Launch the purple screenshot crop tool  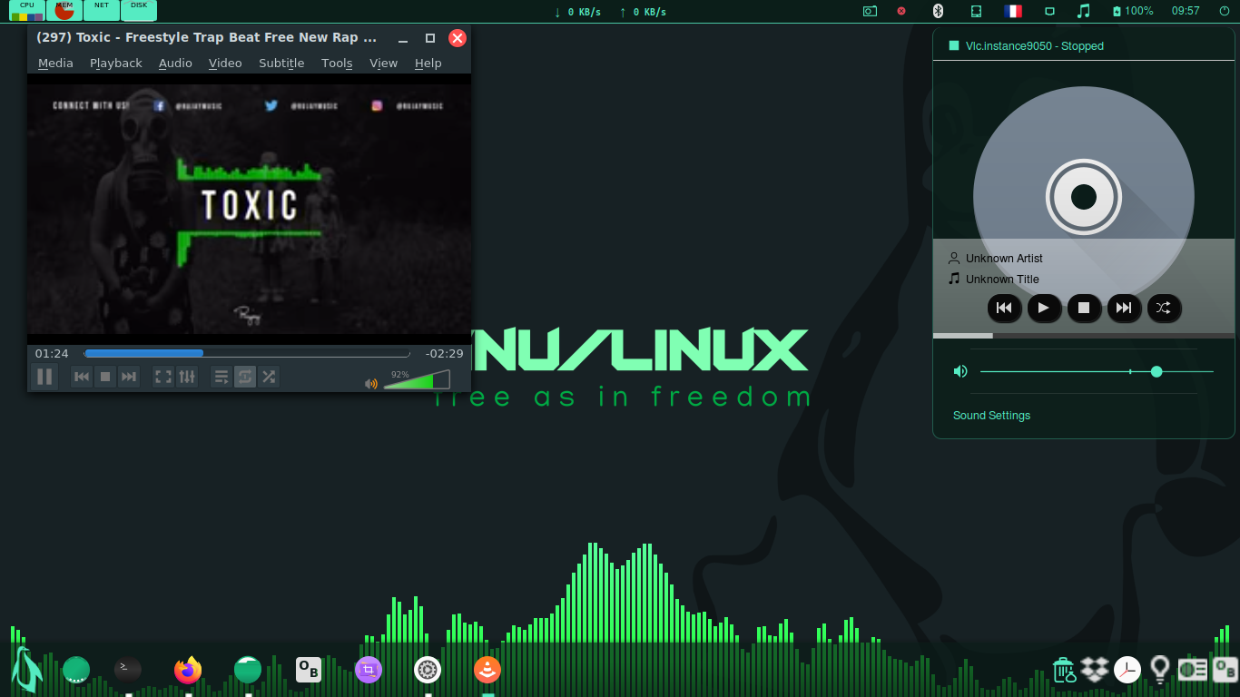pos(369,670)
